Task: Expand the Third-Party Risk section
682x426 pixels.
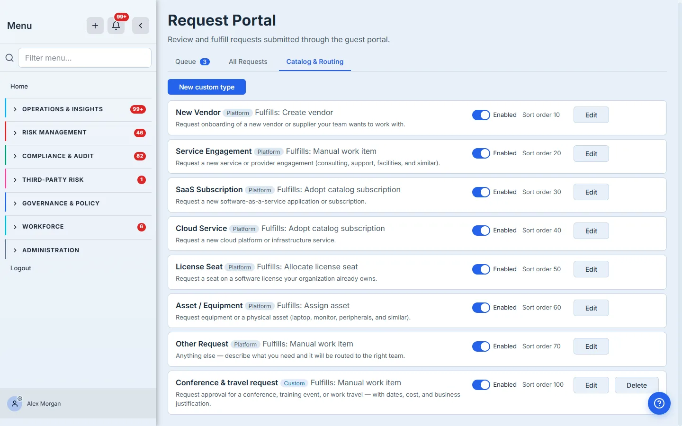Action: (x=79, y=180)
